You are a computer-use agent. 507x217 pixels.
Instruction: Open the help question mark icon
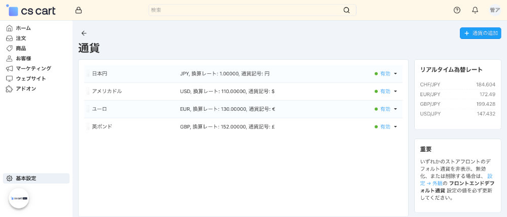coord(457,10)
